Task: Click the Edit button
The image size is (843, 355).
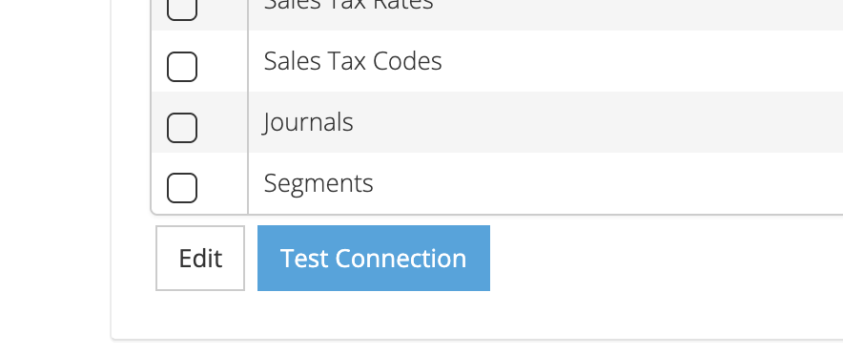Action: [200, 259]
